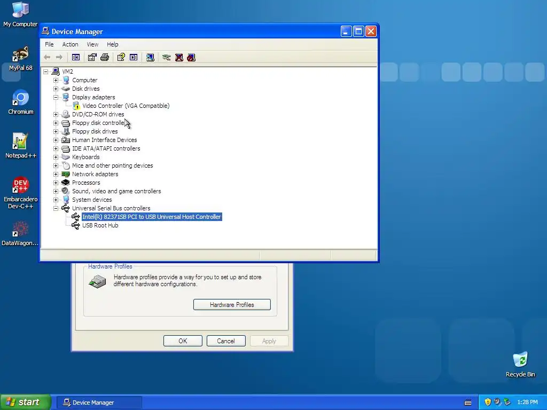Click the Forward arrow in Device Manager toolbar
This screenshot has width=547, height=410.
[59, 57]
